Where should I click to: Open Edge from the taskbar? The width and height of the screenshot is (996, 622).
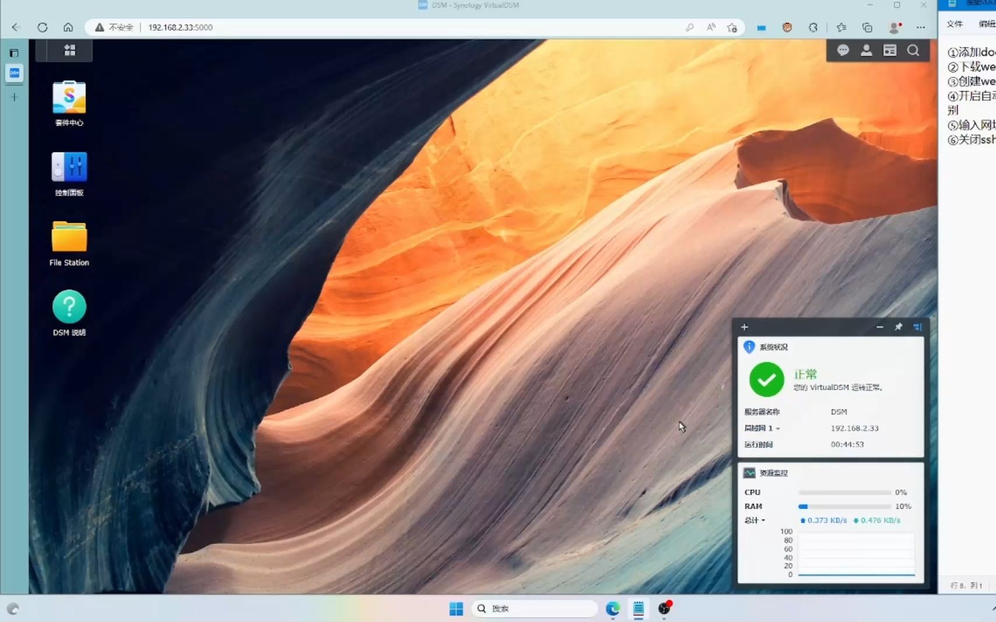click(612, 609)
